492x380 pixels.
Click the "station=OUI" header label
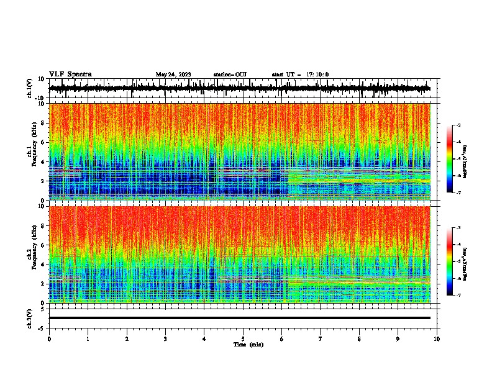pyautogui.click(x=230, y=75)
